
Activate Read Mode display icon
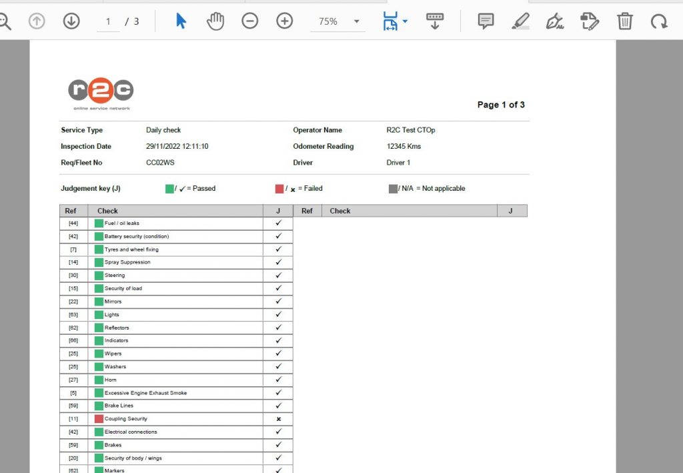point(435,21)
